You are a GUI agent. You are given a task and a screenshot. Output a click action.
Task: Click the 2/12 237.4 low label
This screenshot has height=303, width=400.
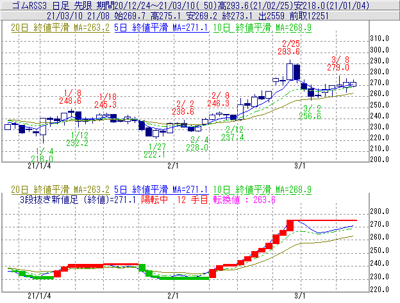tap(233, 133)
